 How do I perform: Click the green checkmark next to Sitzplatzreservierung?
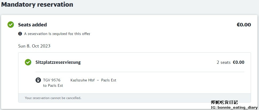point(28,62)
